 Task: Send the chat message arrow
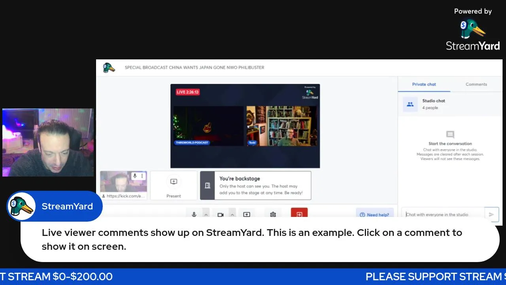[491, 215]
